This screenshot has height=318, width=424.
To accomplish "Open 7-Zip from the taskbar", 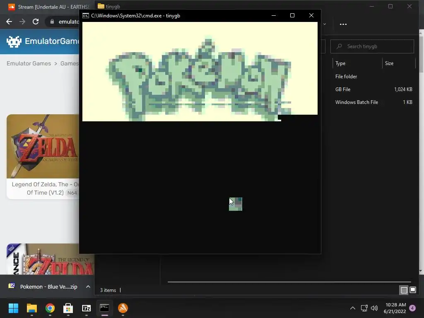I will tap(86, 308).
